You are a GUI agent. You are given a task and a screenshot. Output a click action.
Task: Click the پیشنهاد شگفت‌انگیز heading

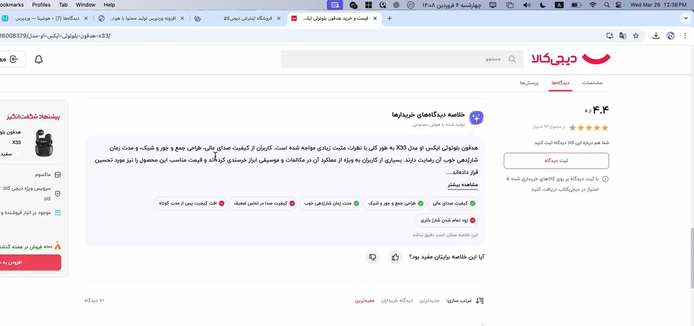click(33, 116)
